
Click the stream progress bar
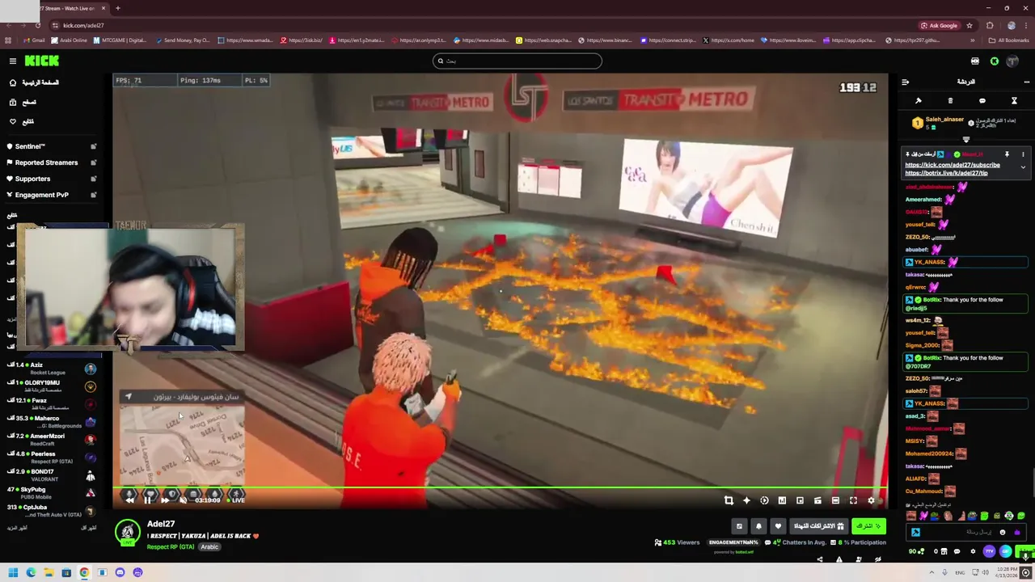[x=501, y=487]
